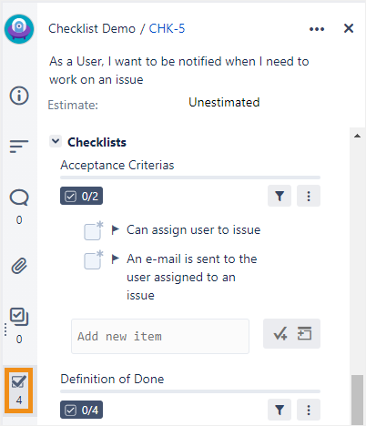This screenshot has height=426, width=366.
Task: Open the attachments paperclip icon
Action: (x=19, y=266)
